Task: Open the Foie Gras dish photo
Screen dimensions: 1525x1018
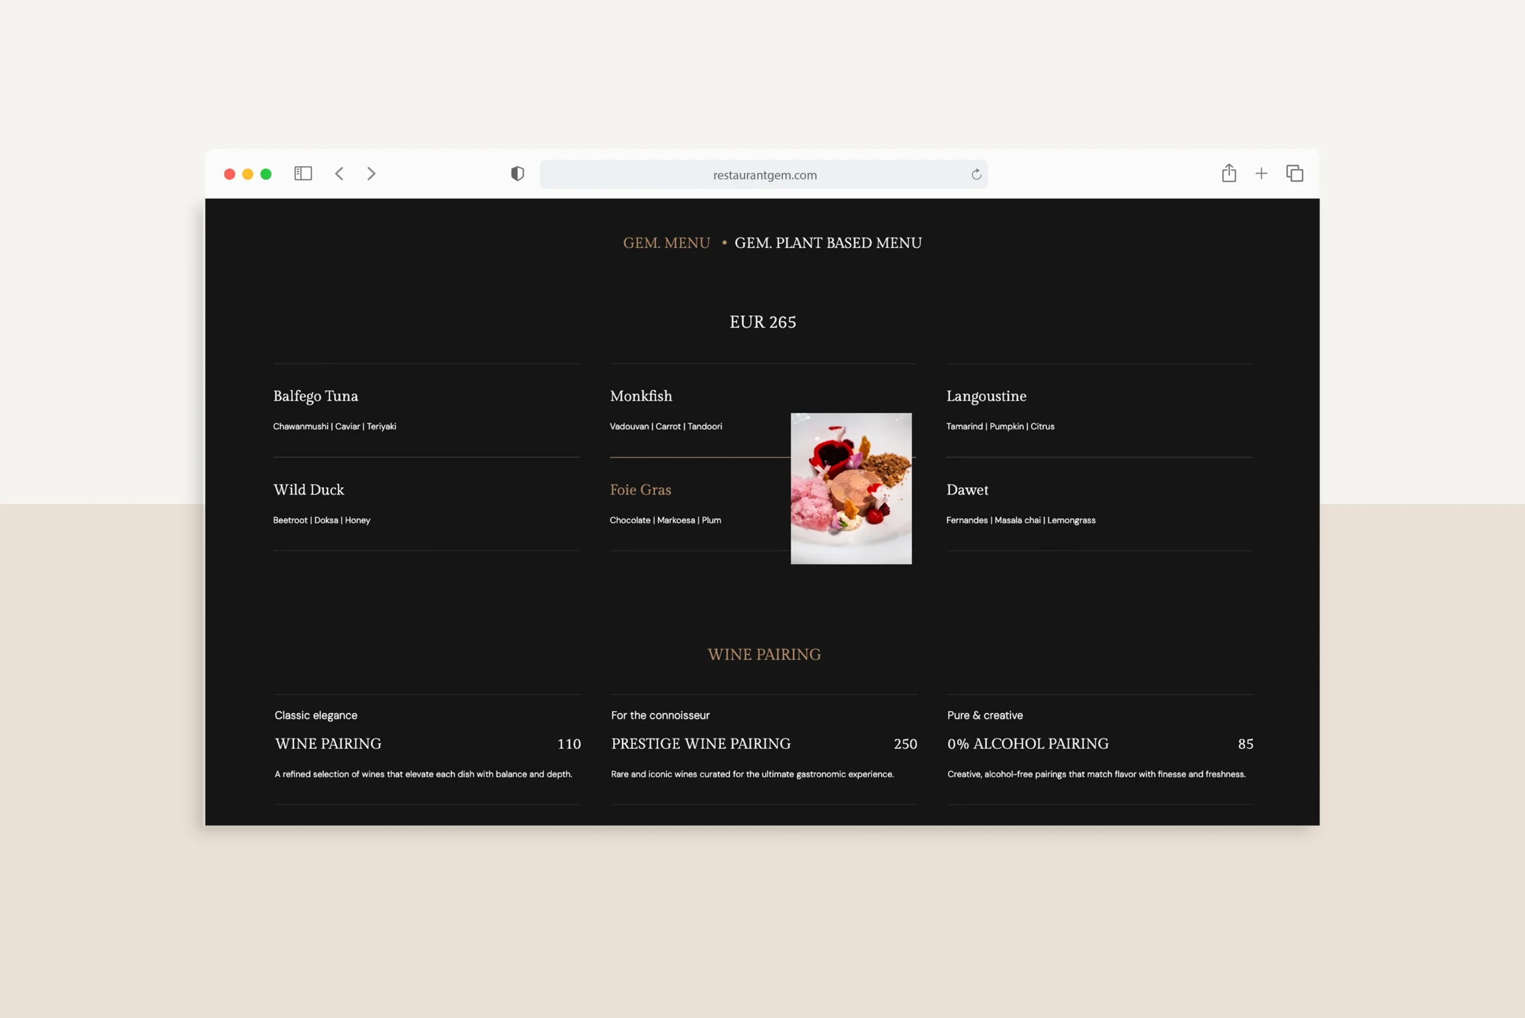Action: click(x=851, y=488)
